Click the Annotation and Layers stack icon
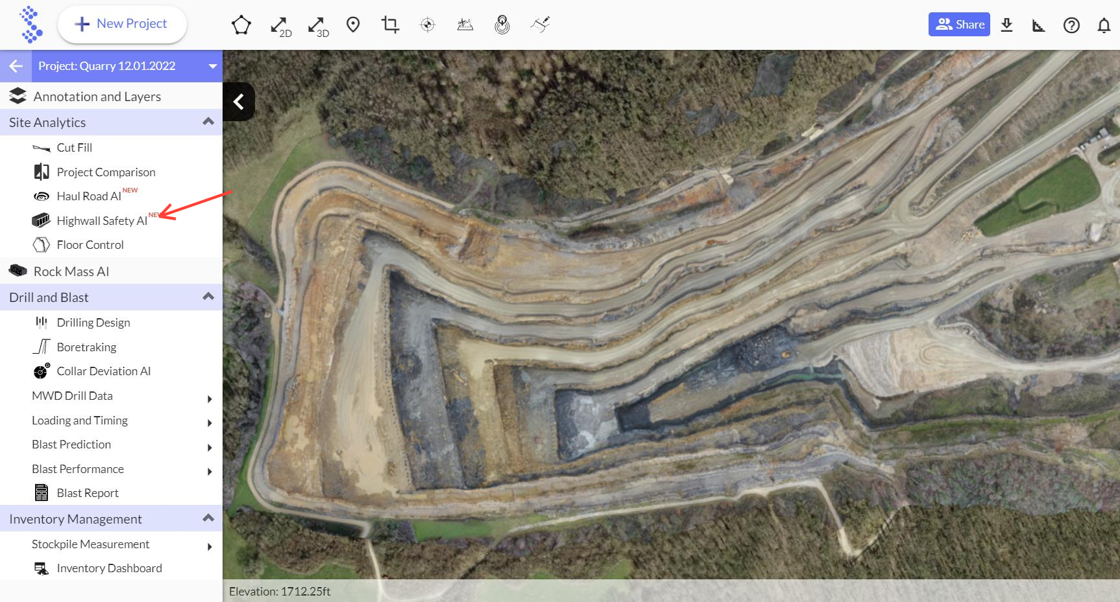 18,96
